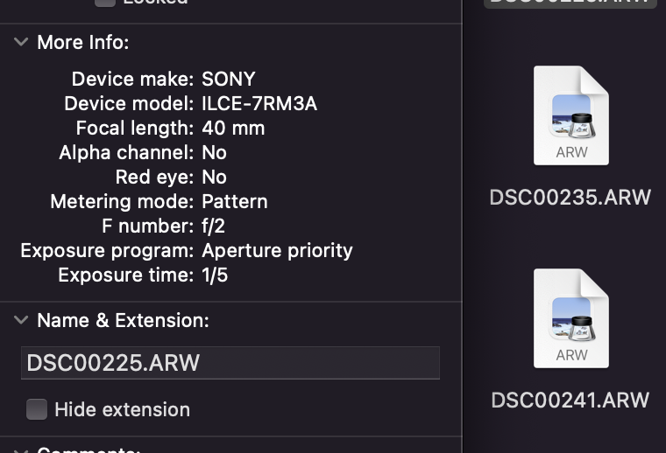The image size is (666, 453).
Task: Click the DSC00225.ARW name text field
Action: point(230,363)
